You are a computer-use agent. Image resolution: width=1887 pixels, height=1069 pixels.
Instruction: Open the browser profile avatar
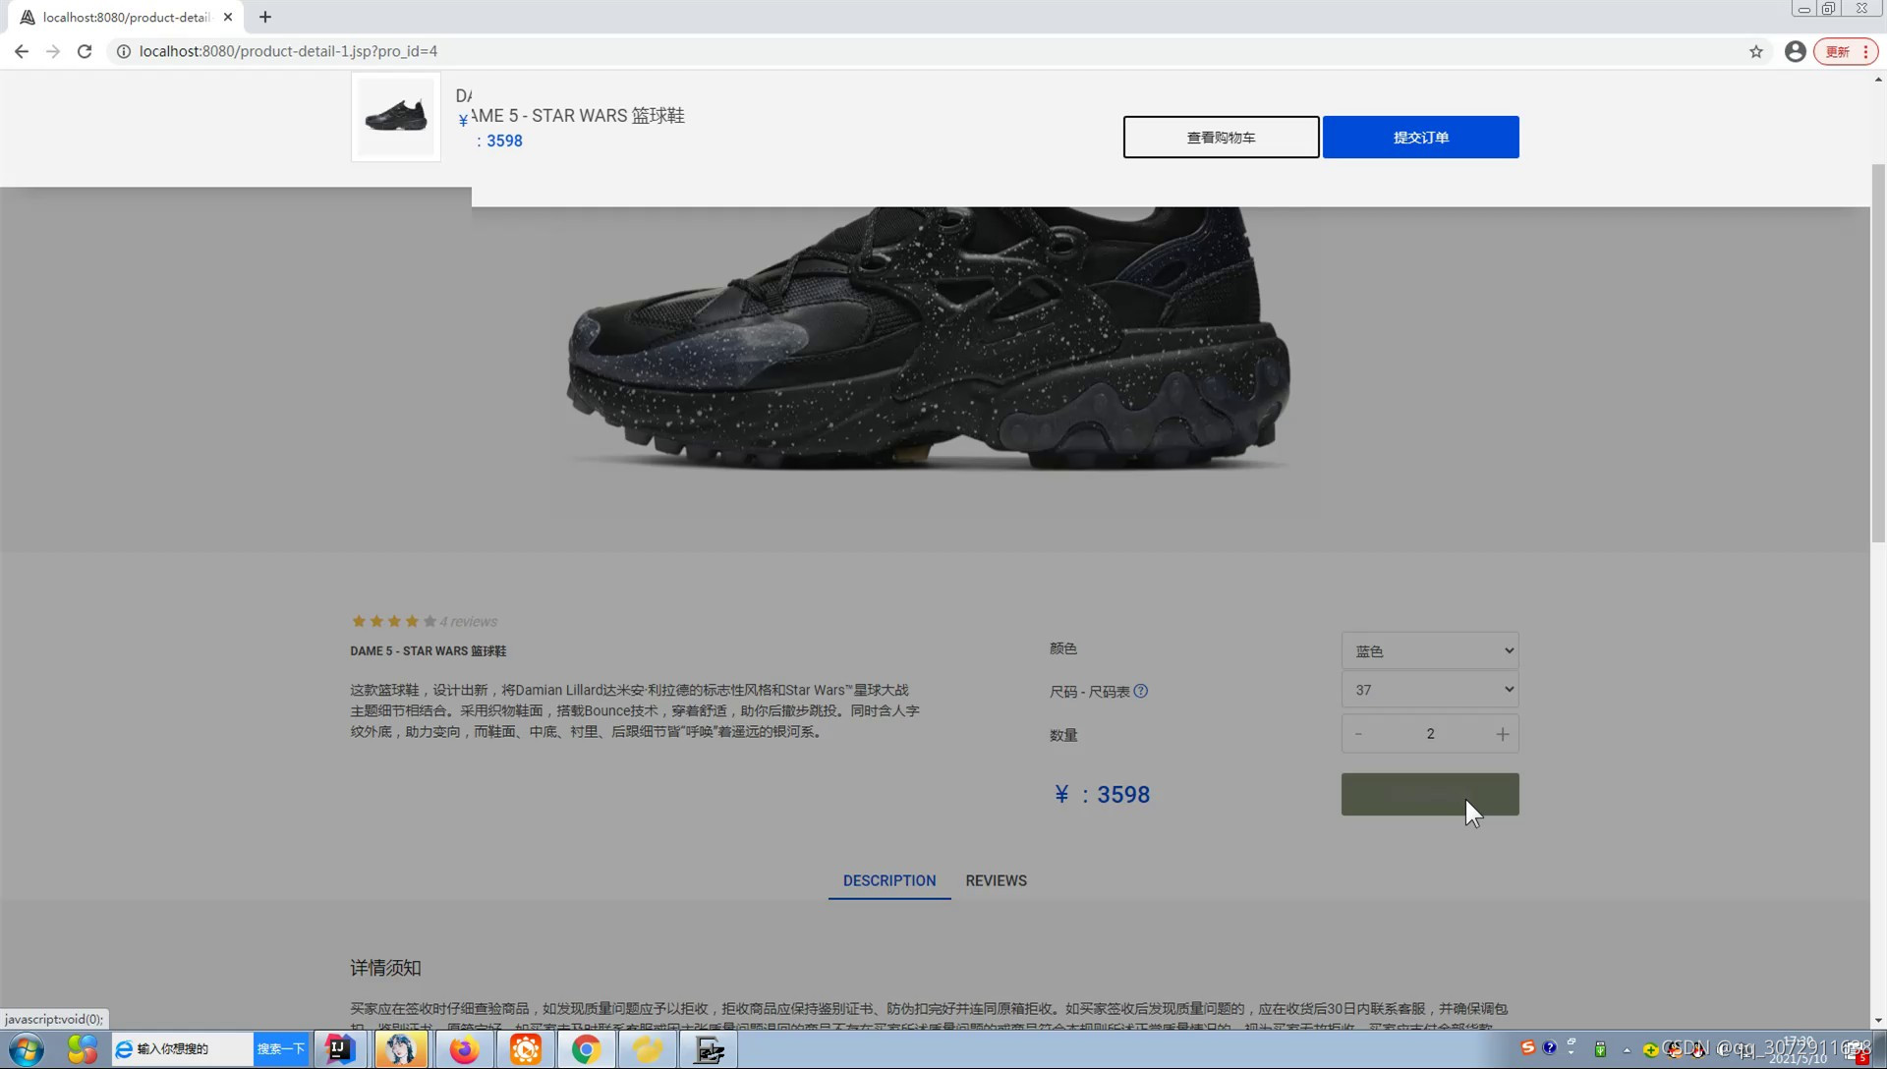1795,51
